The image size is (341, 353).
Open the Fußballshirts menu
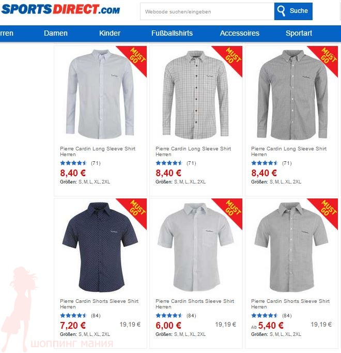pyautogui.click(x=172, y=33)
